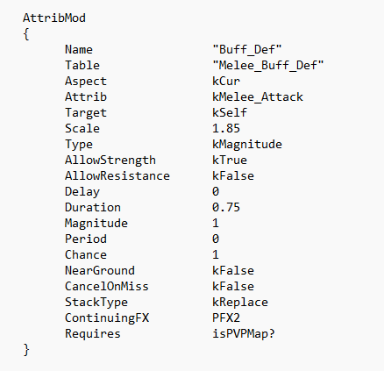This screenshot has width=384, height=371.
Task: Click the "Buff_Def" name value
Action: click(x=247, y=49)
